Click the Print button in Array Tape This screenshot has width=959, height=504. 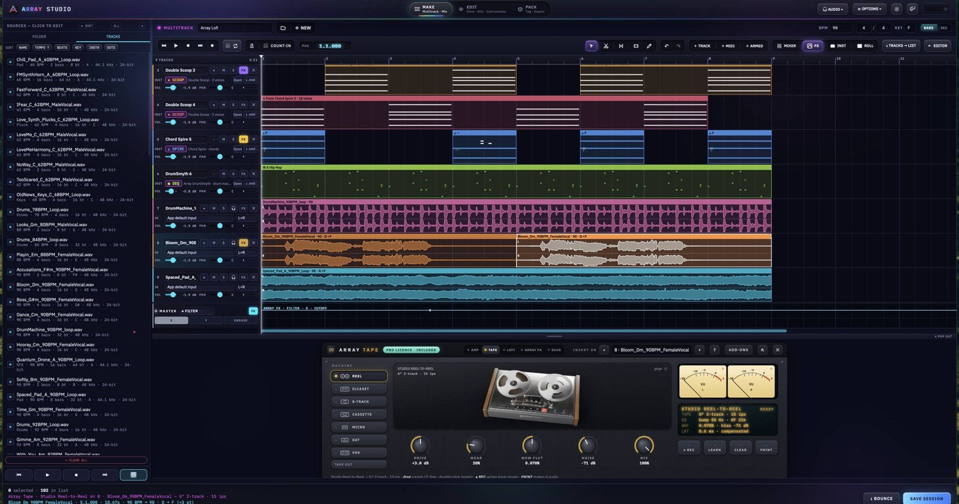(x=766, y=448)
